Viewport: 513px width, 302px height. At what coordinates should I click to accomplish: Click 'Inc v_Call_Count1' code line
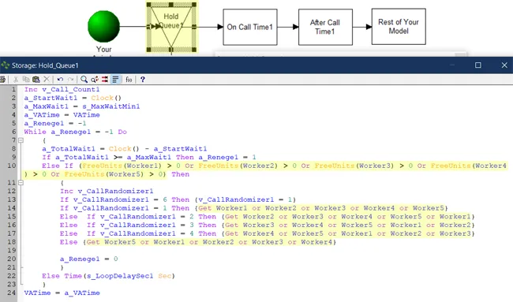tap(62, 89)
